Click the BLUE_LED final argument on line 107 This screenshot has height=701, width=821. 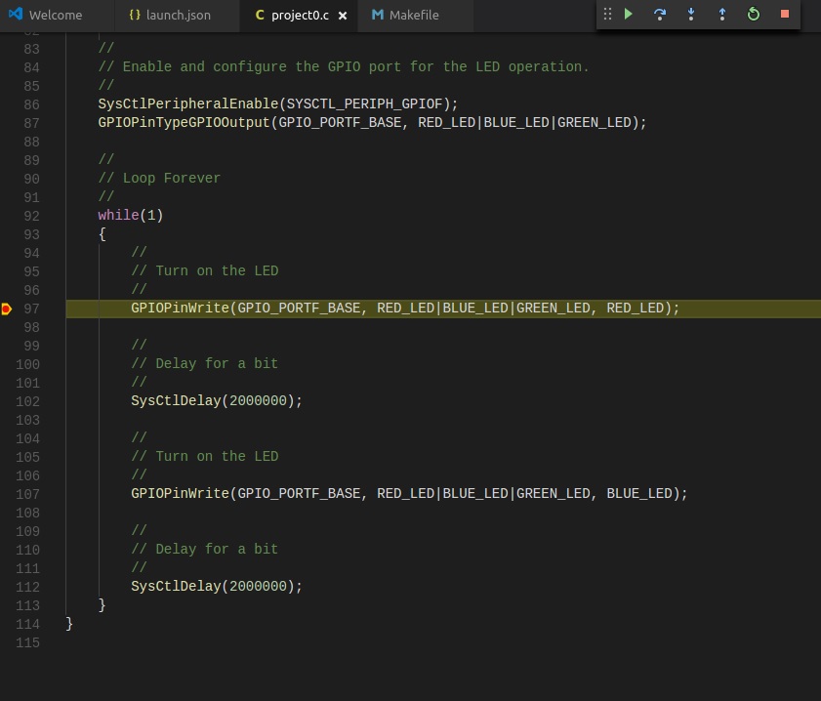pos(639,494)
